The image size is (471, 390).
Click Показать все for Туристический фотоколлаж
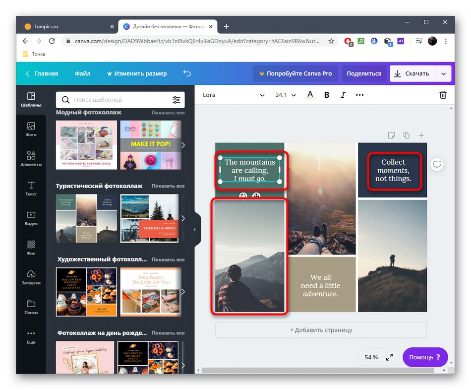point(168,186)
